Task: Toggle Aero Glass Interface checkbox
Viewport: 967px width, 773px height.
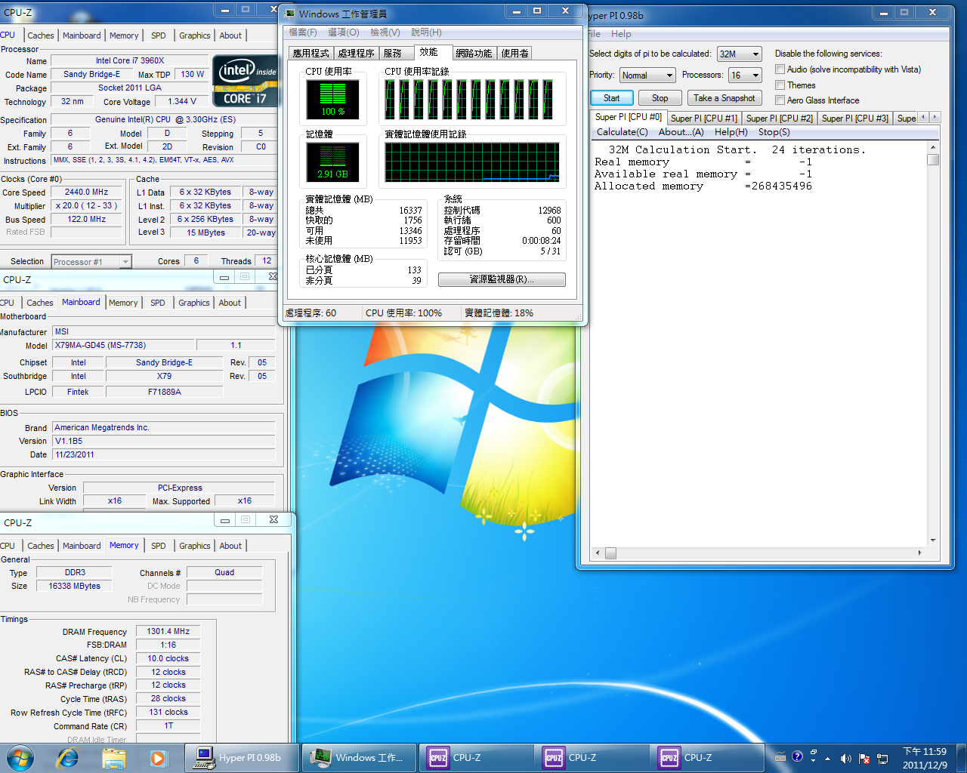Action: [x=780, y=100]
